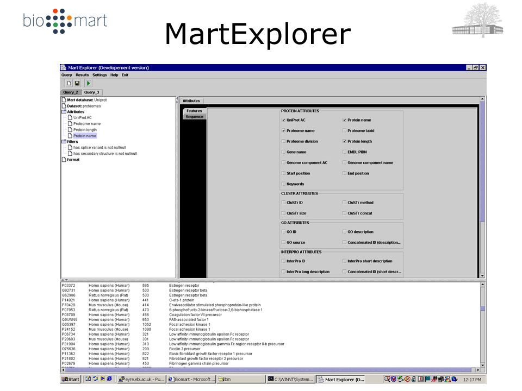
Task: Check the InterPro ID checkbox
Action: tap(284, 261)
